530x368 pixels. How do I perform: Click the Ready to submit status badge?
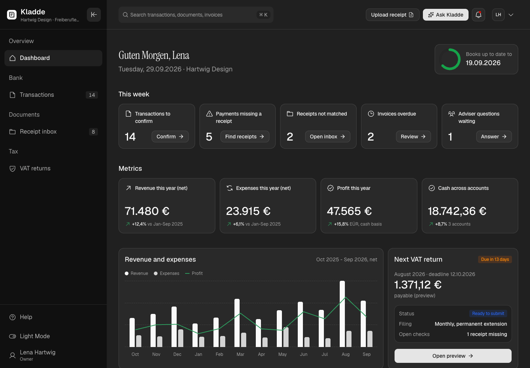[x=488, y=314]
